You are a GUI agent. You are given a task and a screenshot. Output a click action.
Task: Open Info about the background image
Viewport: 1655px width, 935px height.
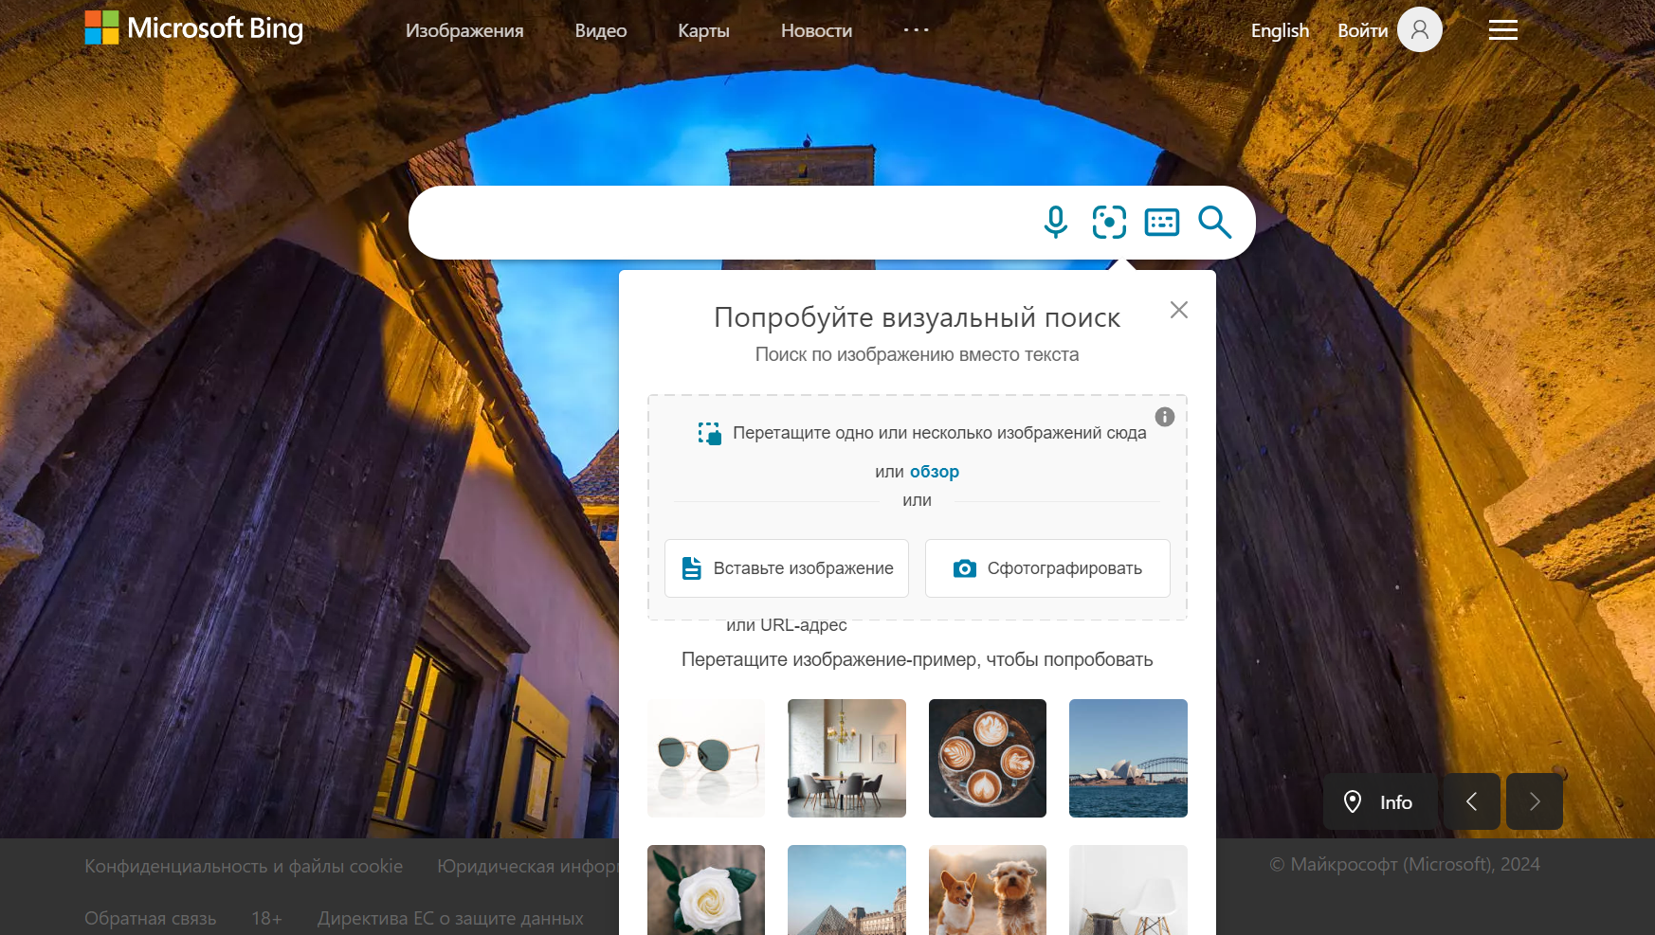pyautogui.click(x=1379, y=801)
